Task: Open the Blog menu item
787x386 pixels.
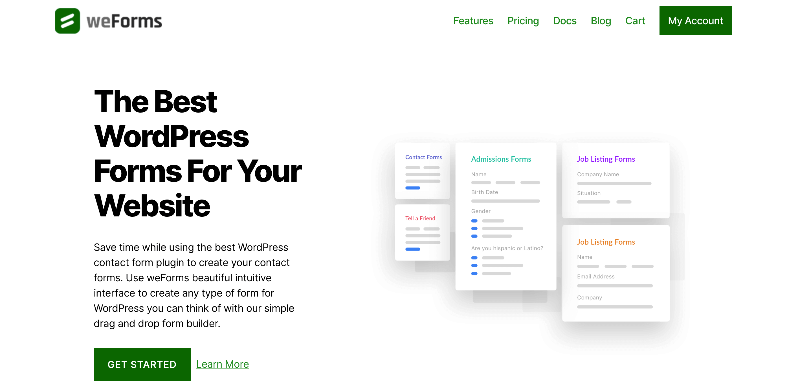Action: [601, 21]
